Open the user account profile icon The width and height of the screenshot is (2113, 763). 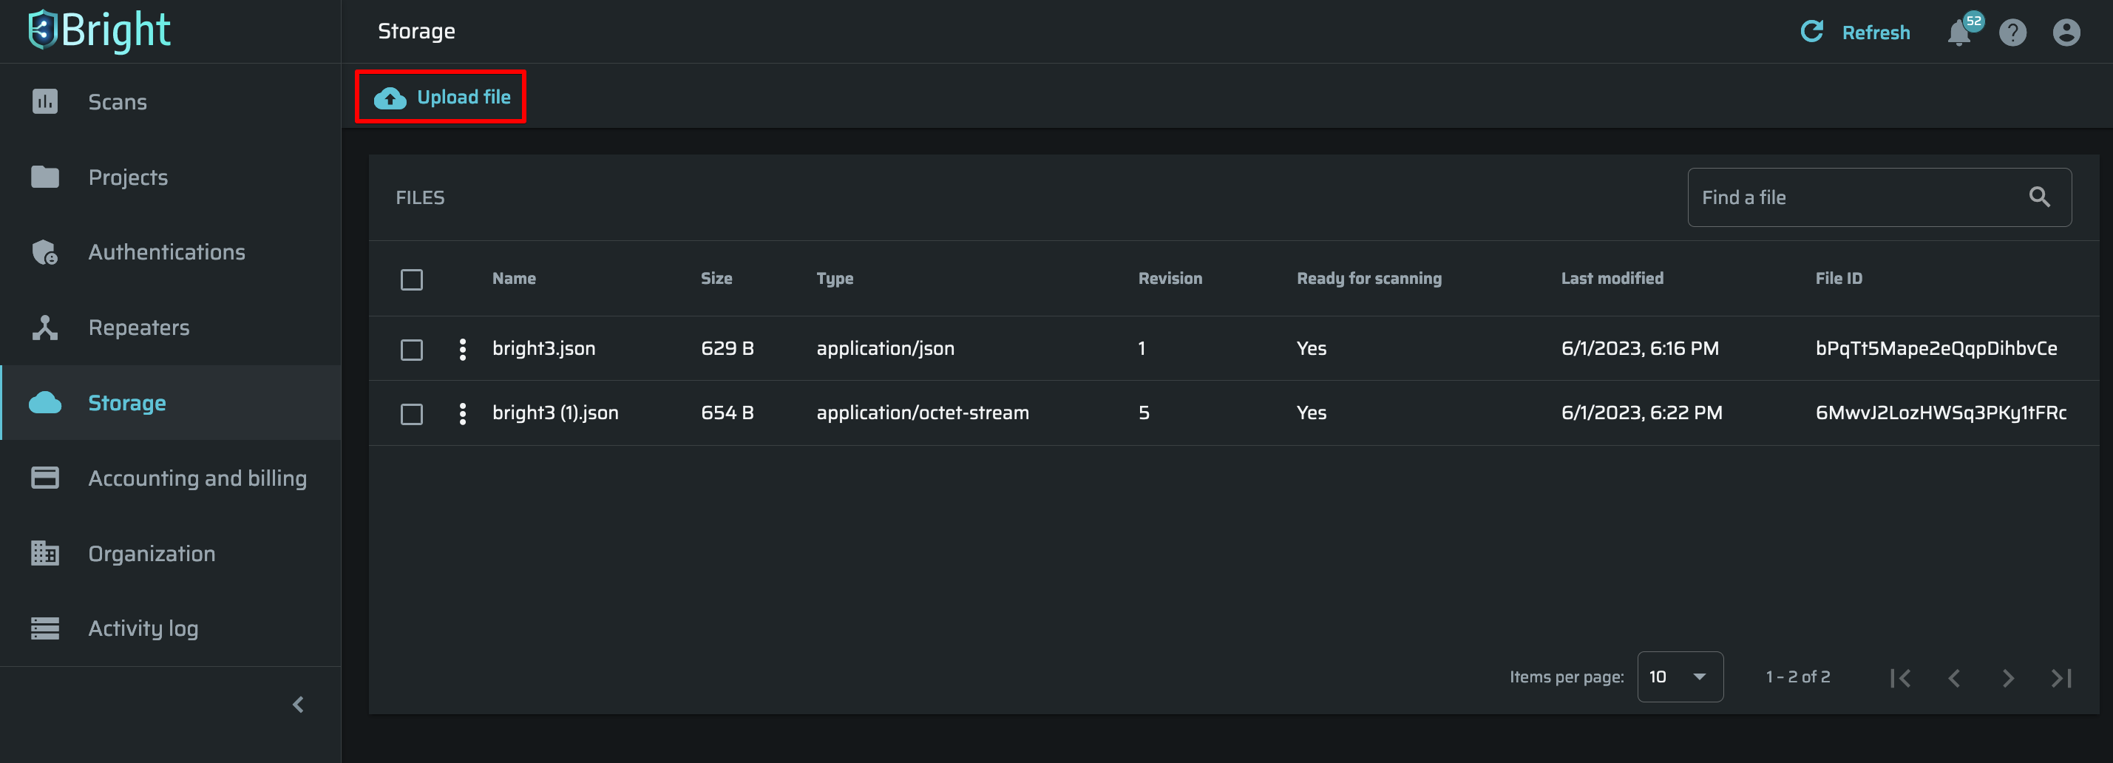2066,32
